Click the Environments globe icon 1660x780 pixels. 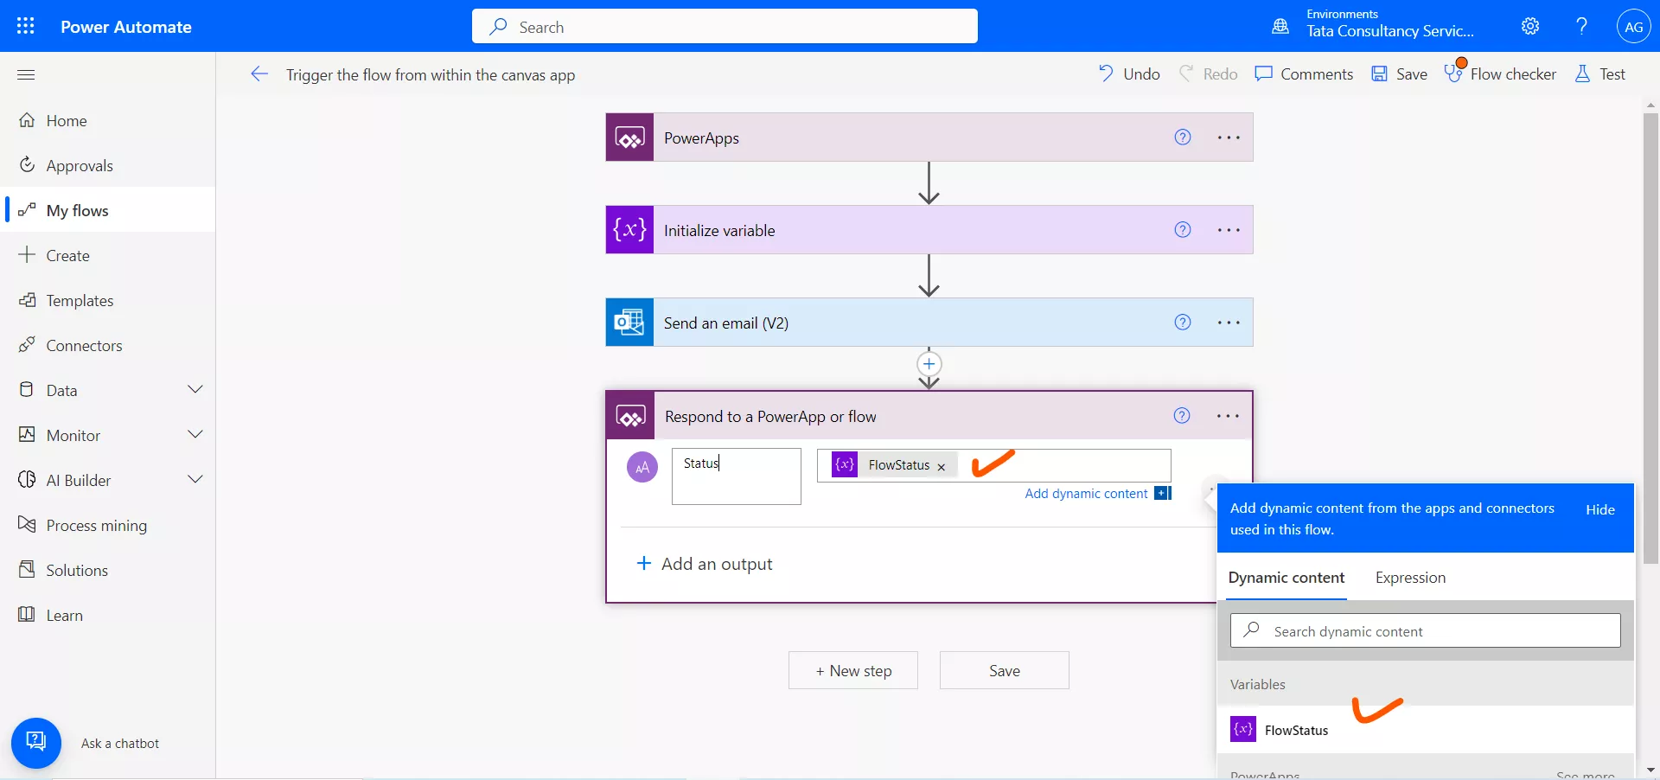1280,26
